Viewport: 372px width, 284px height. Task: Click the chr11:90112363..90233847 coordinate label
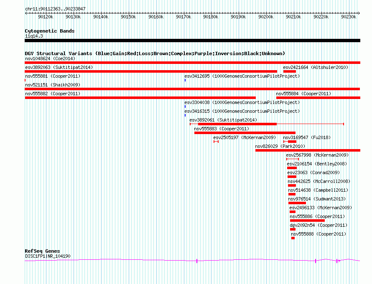pos(55,9)
